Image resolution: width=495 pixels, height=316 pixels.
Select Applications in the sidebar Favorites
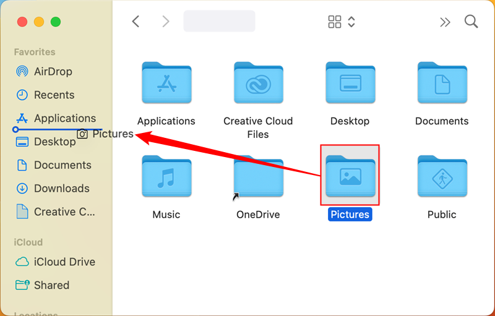[x=56, y=118]
